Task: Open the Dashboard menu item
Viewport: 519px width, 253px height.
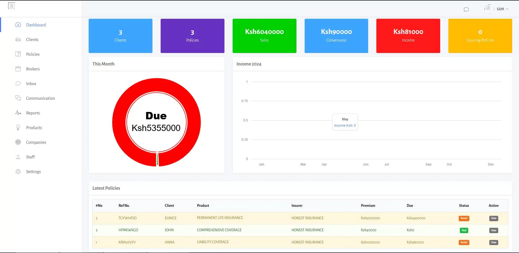Action: click(x=36, y=25)
